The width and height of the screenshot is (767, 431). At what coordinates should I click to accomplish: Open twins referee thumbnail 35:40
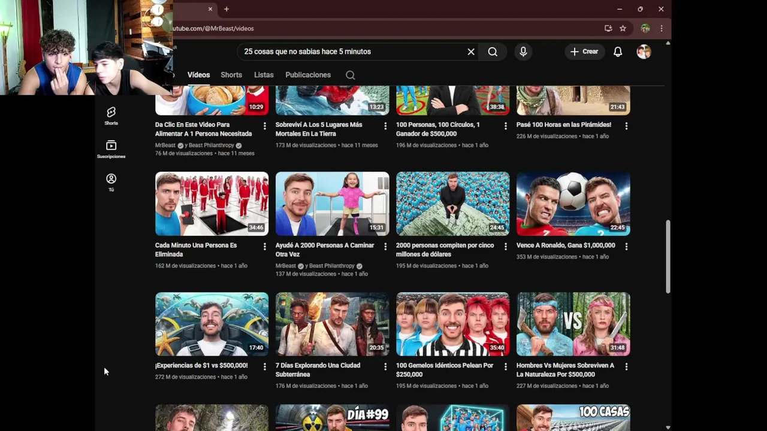click(453, 324)
